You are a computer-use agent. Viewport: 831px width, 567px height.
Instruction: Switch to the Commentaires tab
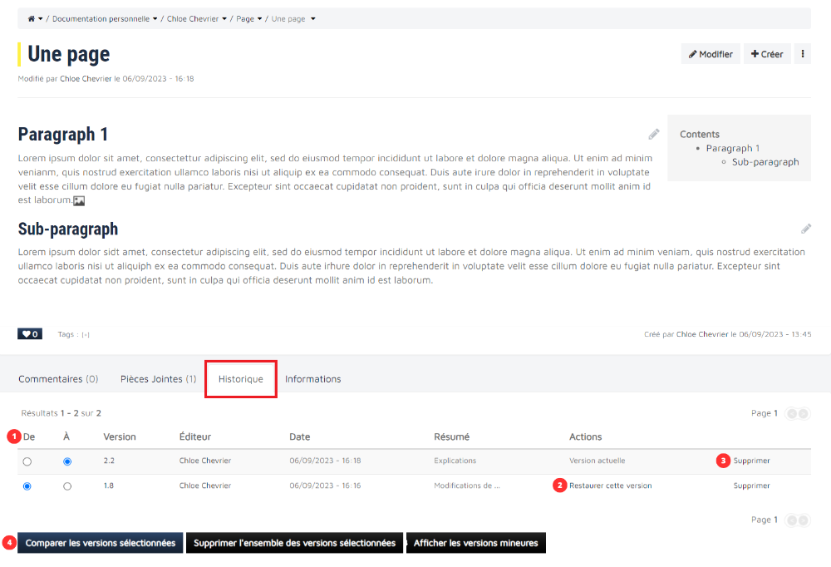coord(58,379)
